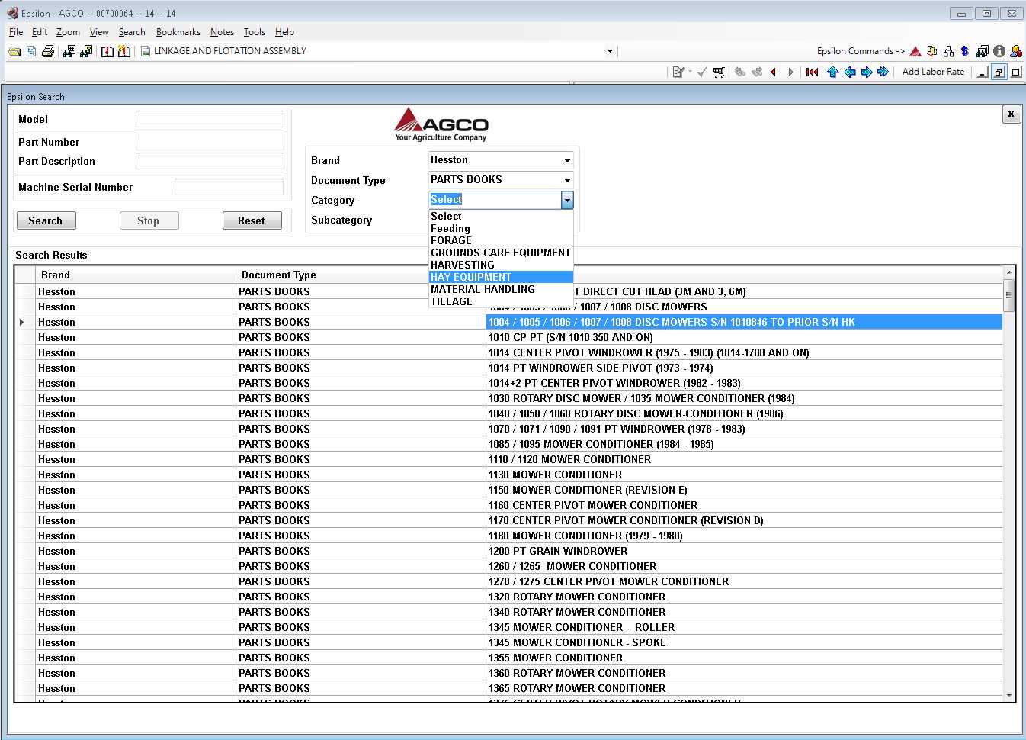The height and width of the screenshot is (740, 1026).
Task: Click the Search button in the search form
Action: click(46, 220)
